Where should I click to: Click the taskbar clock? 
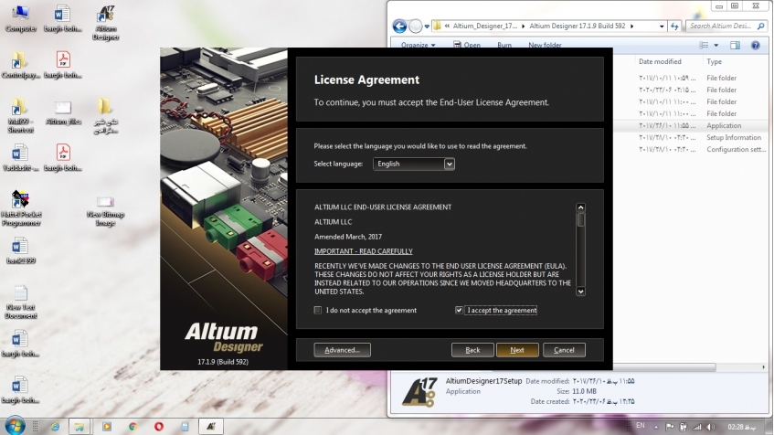point(741,427)
